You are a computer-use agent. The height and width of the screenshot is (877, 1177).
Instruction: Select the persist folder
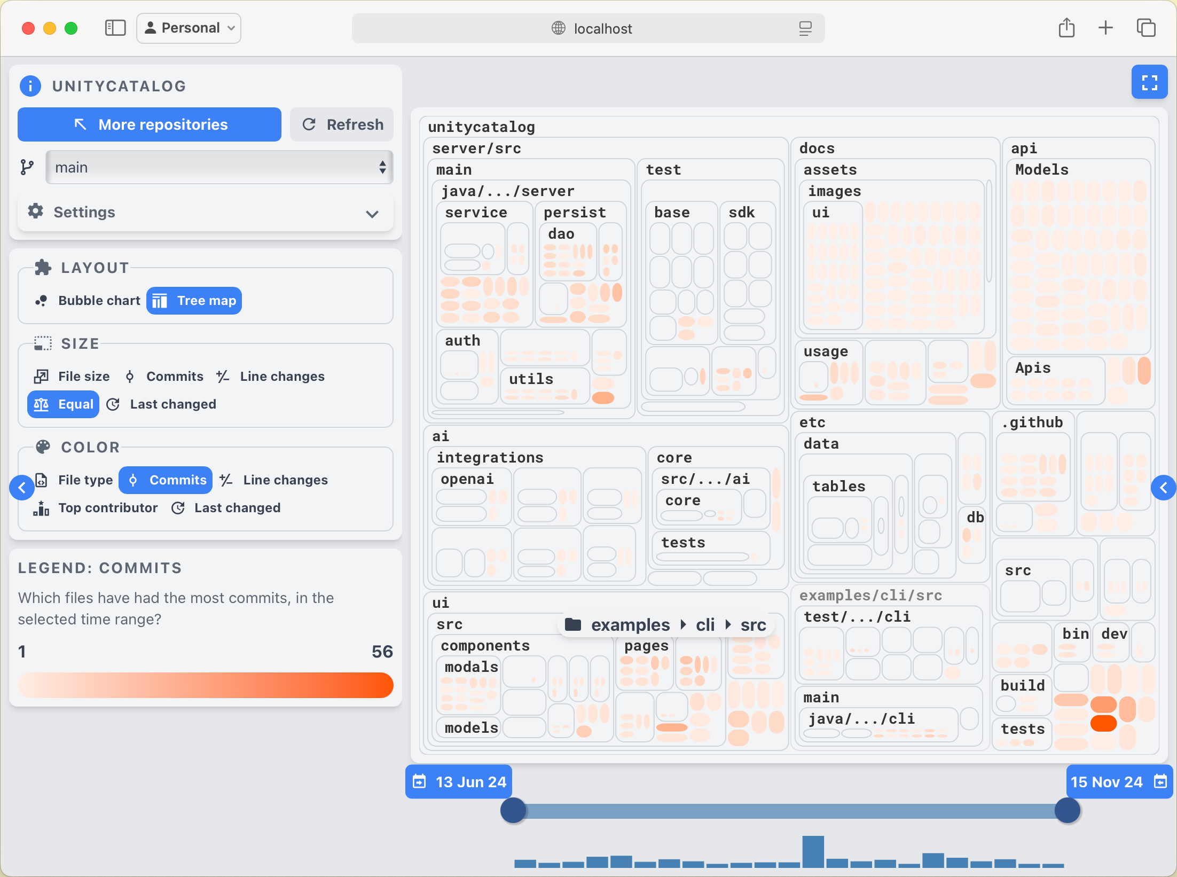575,213
